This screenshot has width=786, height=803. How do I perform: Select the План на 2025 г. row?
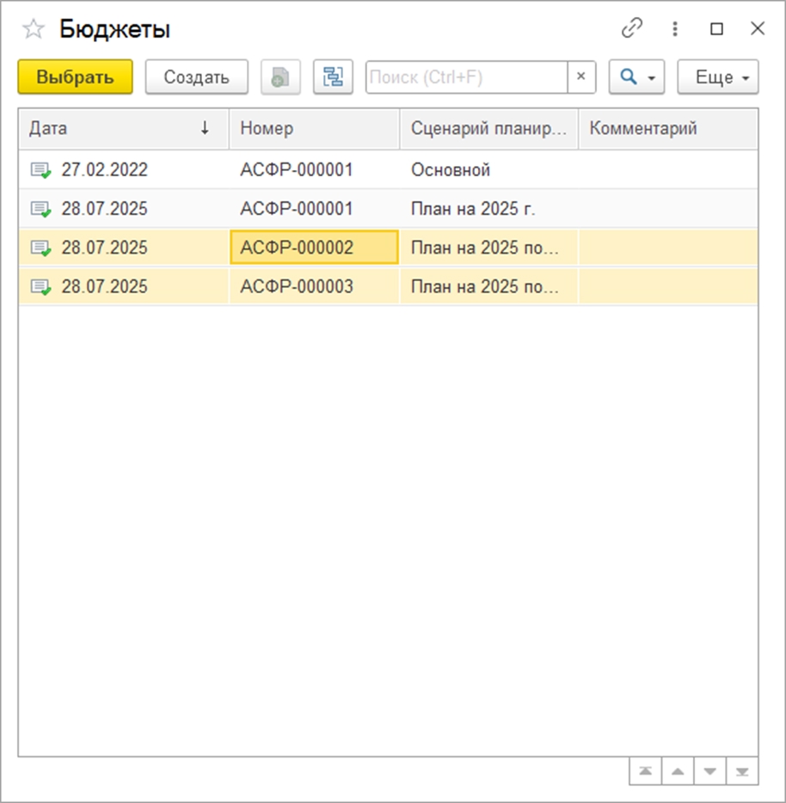[x=473, y=209]
